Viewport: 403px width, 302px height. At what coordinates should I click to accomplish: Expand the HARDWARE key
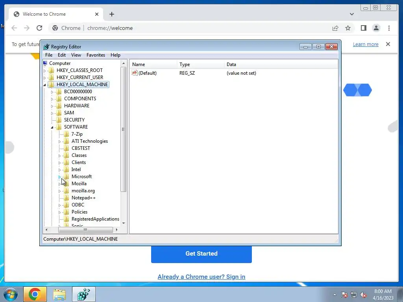coord(52,106)
